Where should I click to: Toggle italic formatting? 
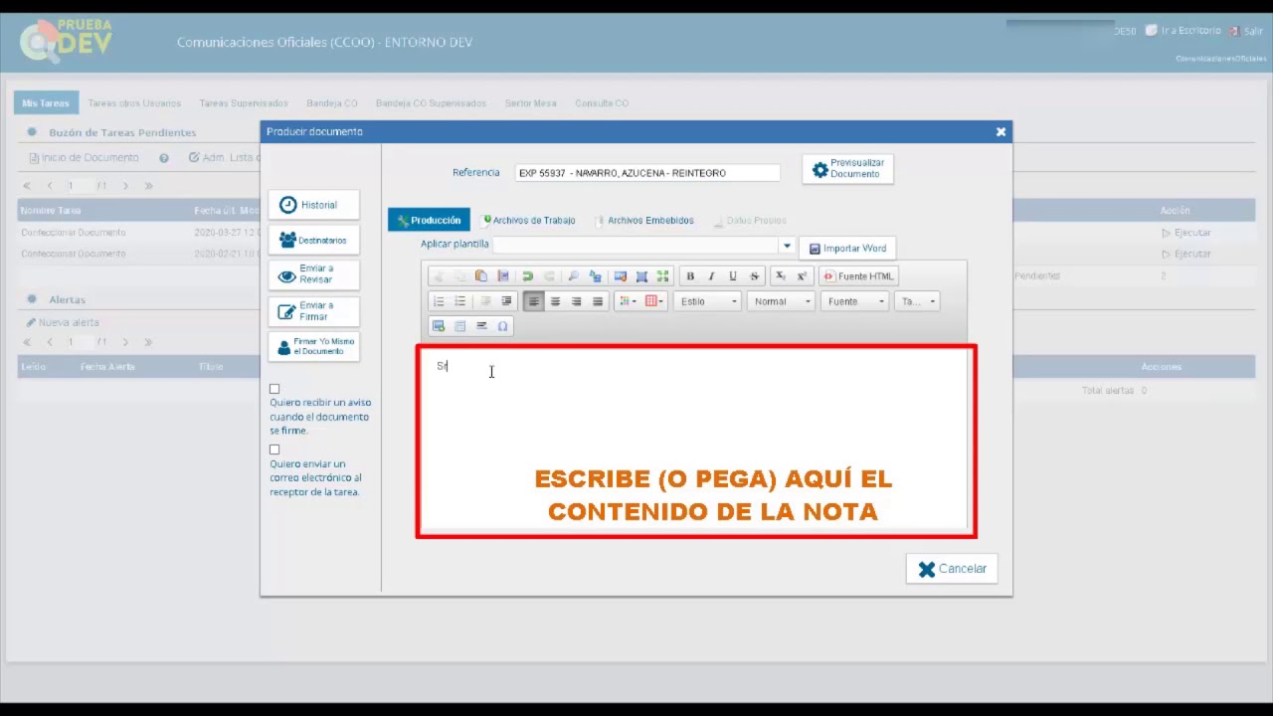[711, 276]
